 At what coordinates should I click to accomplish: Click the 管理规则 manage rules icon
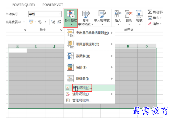(x=67, y=100)
